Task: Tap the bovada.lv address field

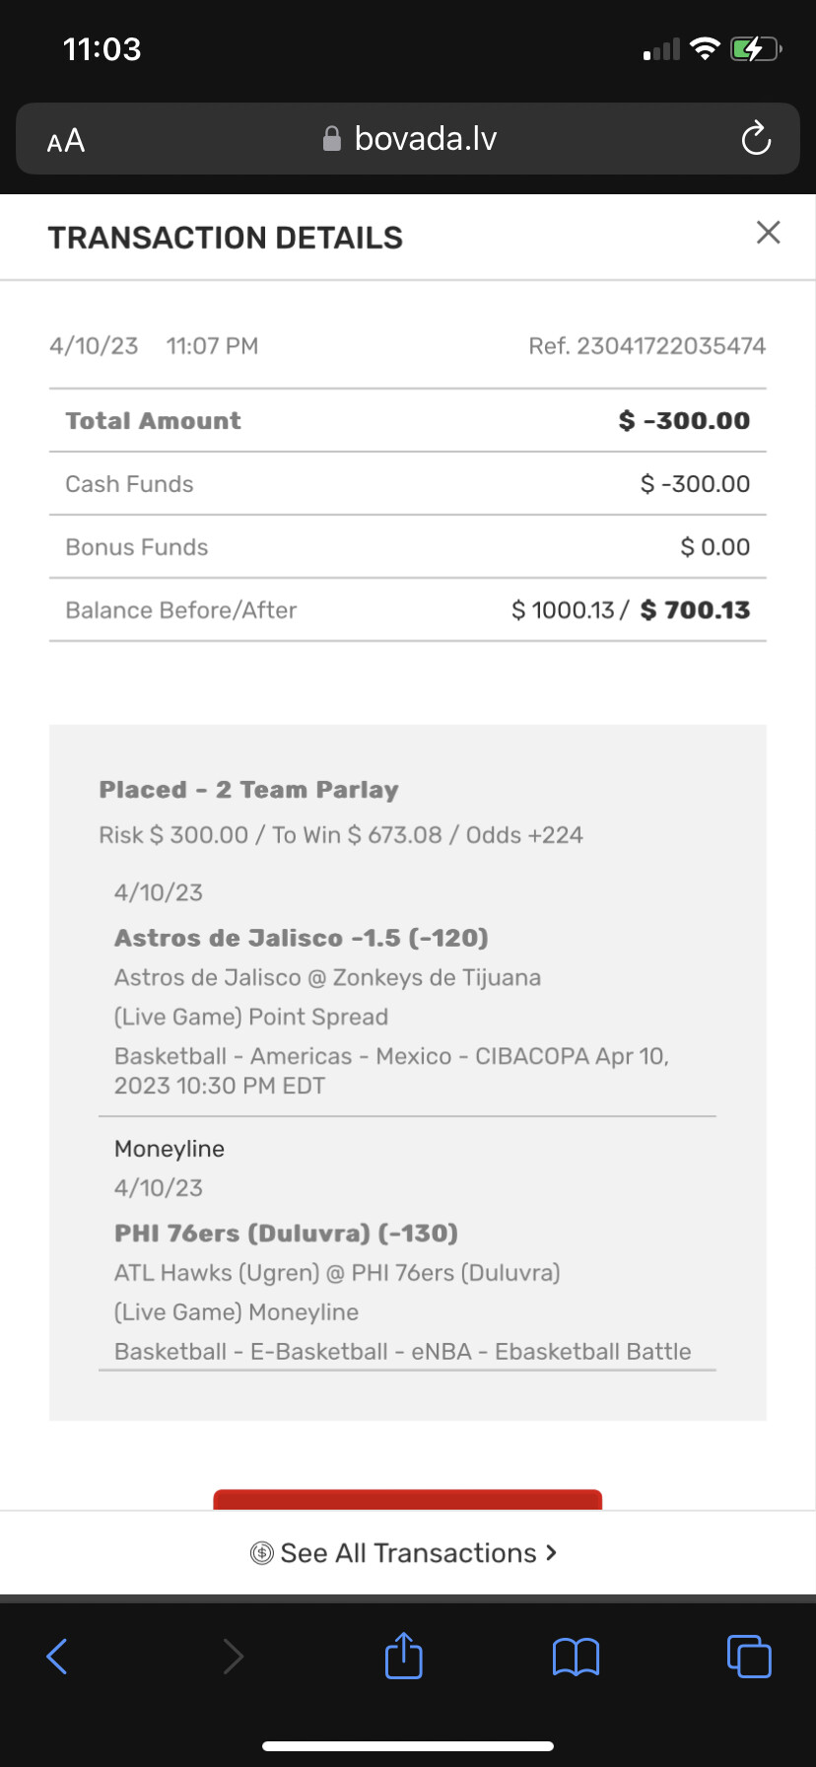Action: [x=425, y=139]
